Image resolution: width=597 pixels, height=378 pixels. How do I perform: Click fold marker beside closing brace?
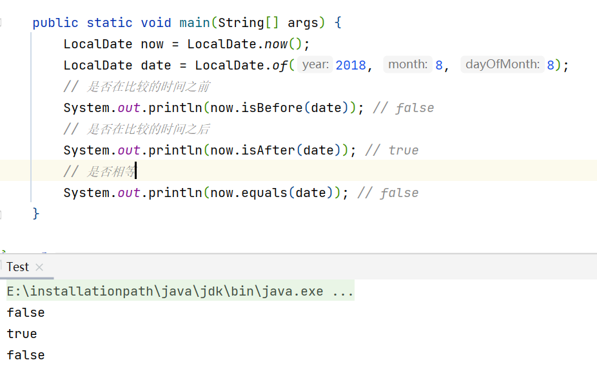1,214
